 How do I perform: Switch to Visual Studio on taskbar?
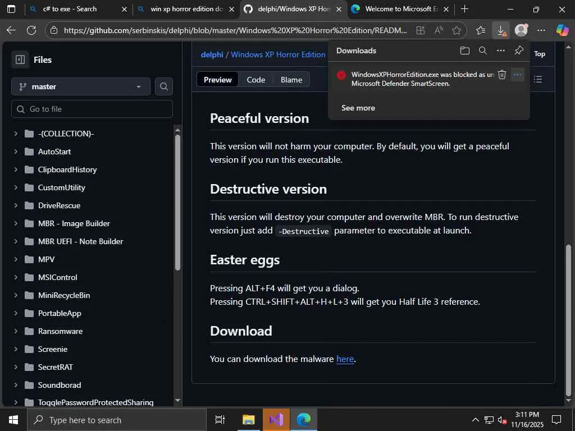pos(276,420)
